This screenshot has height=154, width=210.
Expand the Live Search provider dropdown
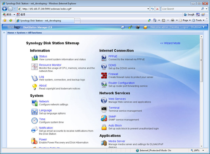[207, 9]
